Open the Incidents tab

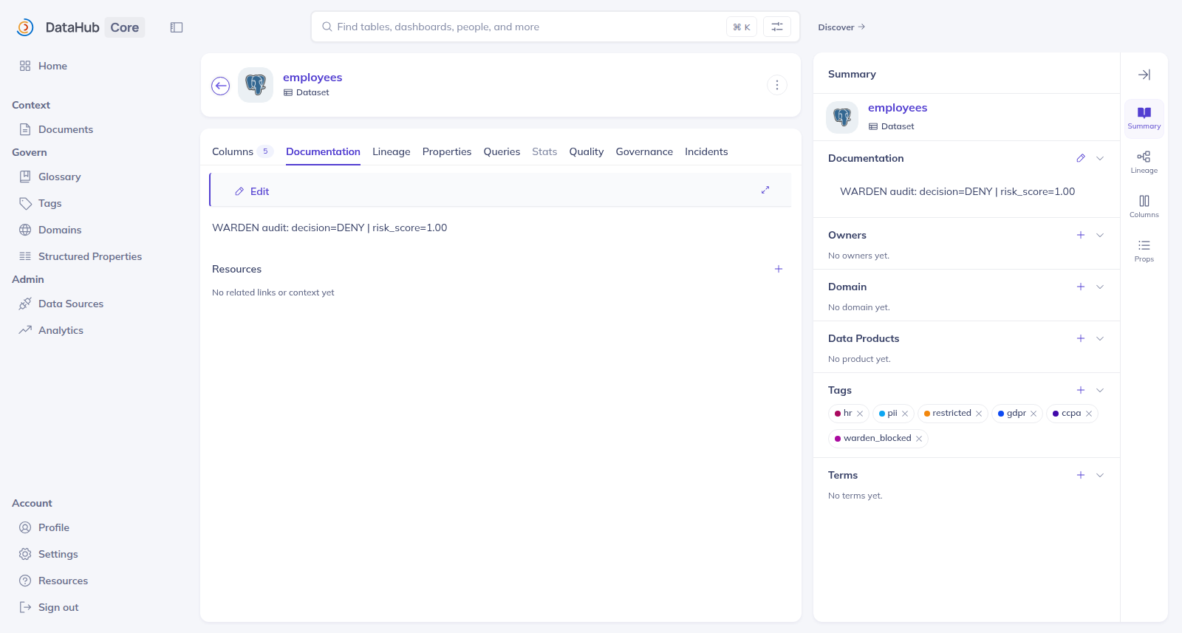[706, 151]
